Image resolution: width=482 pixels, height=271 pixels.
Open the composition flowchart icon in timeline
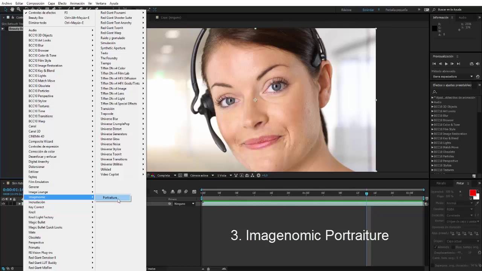coord(156,192)
